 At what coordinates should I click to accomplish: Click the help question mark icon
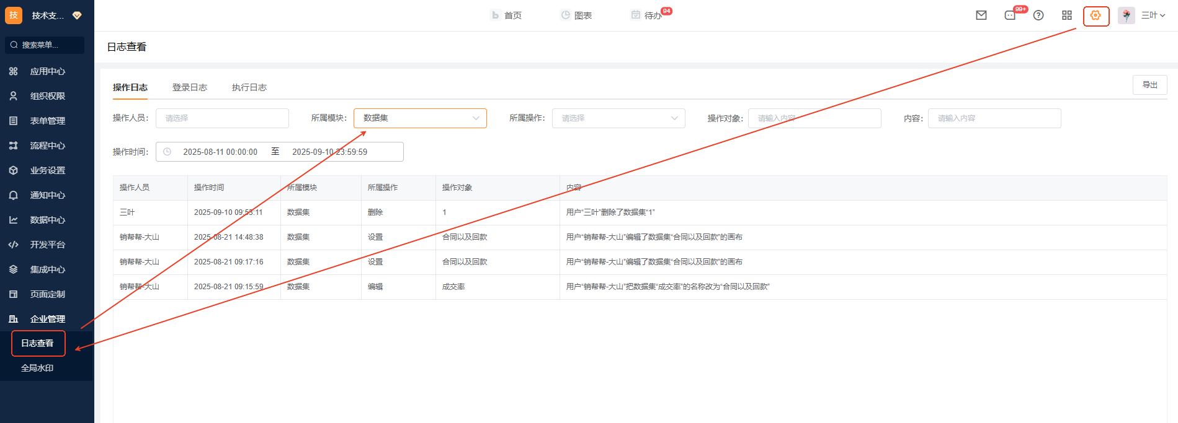coord(1038,15)
